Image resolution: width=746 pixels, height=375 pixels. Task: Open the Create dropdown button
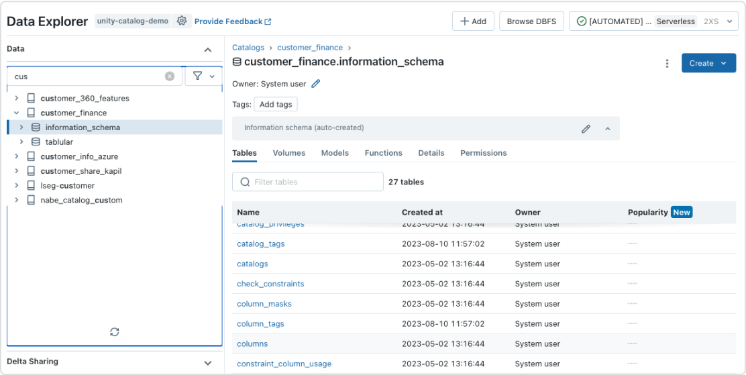[708, 63]
